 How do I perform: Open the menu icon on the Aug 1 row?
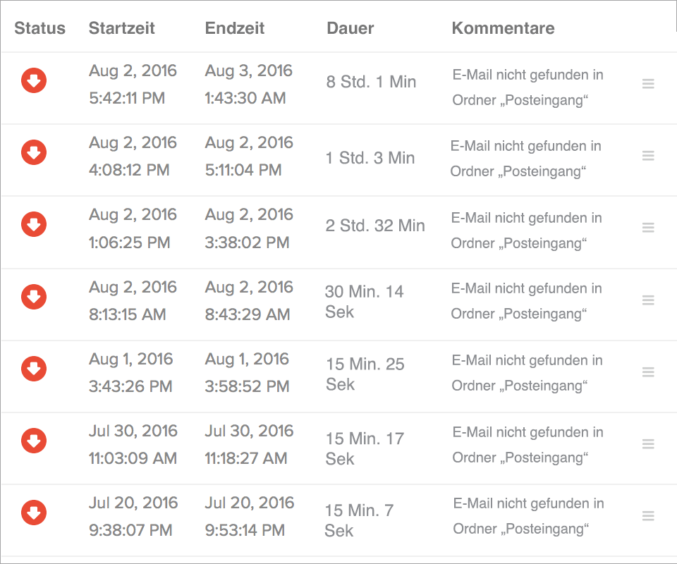[x=648, y=372]
